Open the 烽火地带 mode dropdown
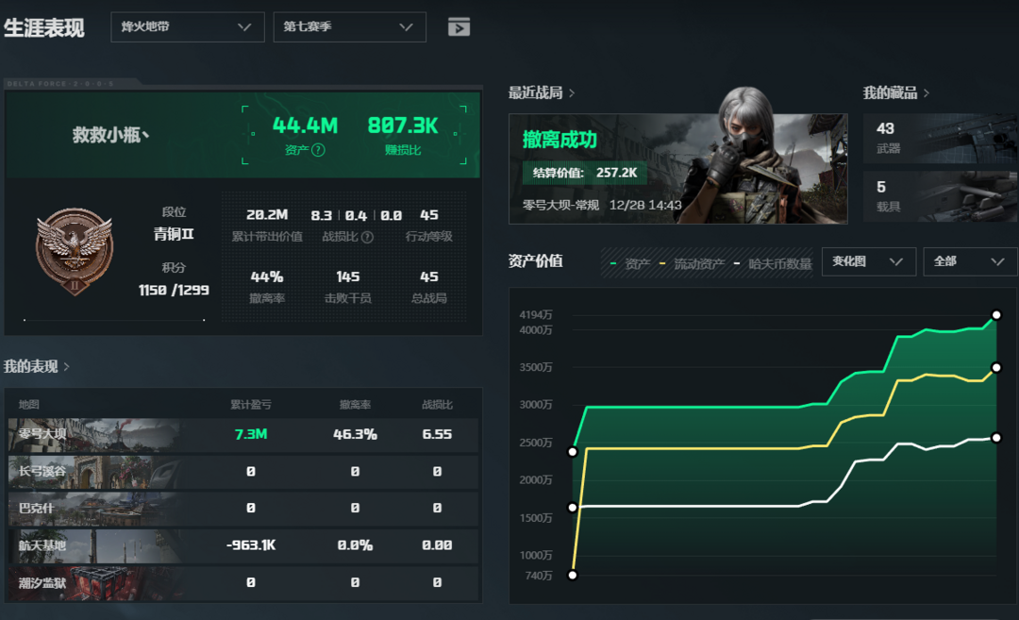This screenshot has width=1019, height=620. coord(187,27)
